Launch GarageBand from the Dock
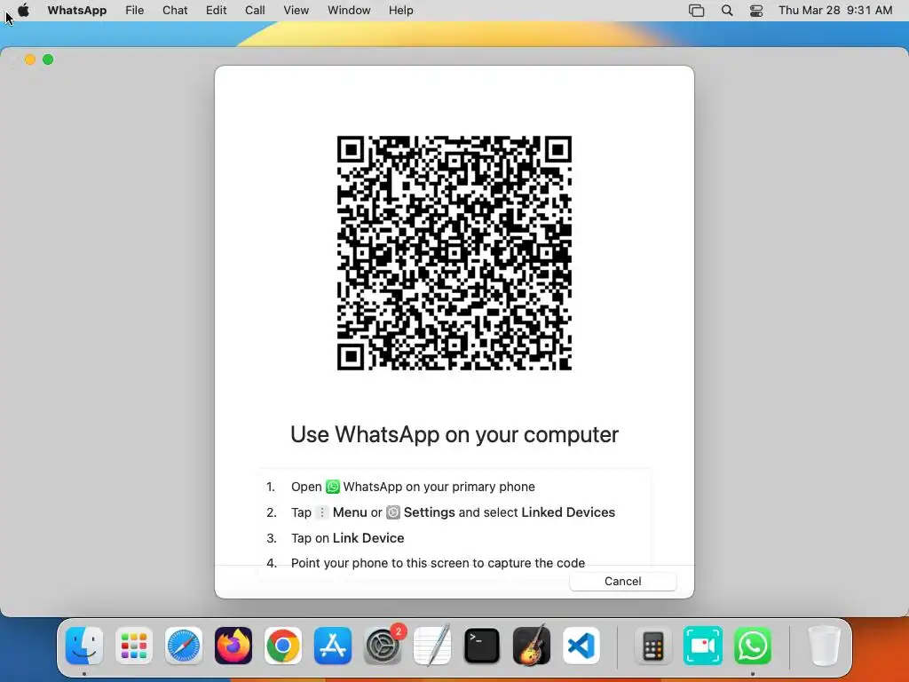Image resolution: width=909 pixels, height=682 pixels. point(532,646)
